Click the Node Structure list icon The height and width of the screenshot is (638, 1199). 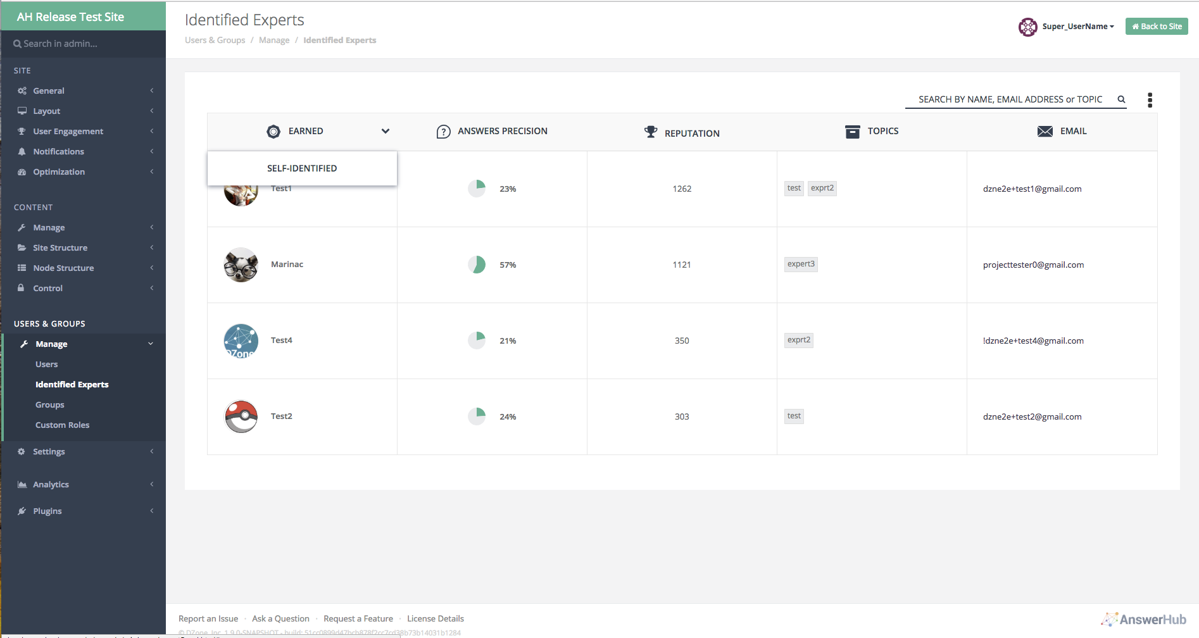click(22, 268)
